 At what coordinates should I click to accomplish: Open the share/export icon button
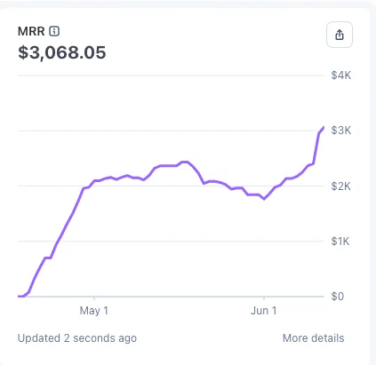pos(340,35)
